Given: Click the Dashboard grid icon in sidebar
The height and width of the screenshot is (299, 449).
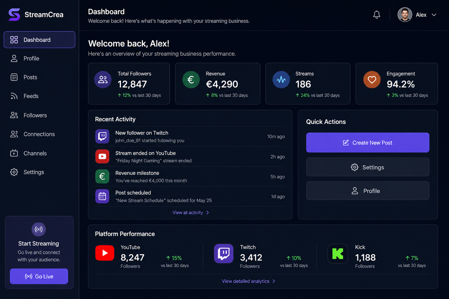Looking at the screenshot, I should (14, 40).
